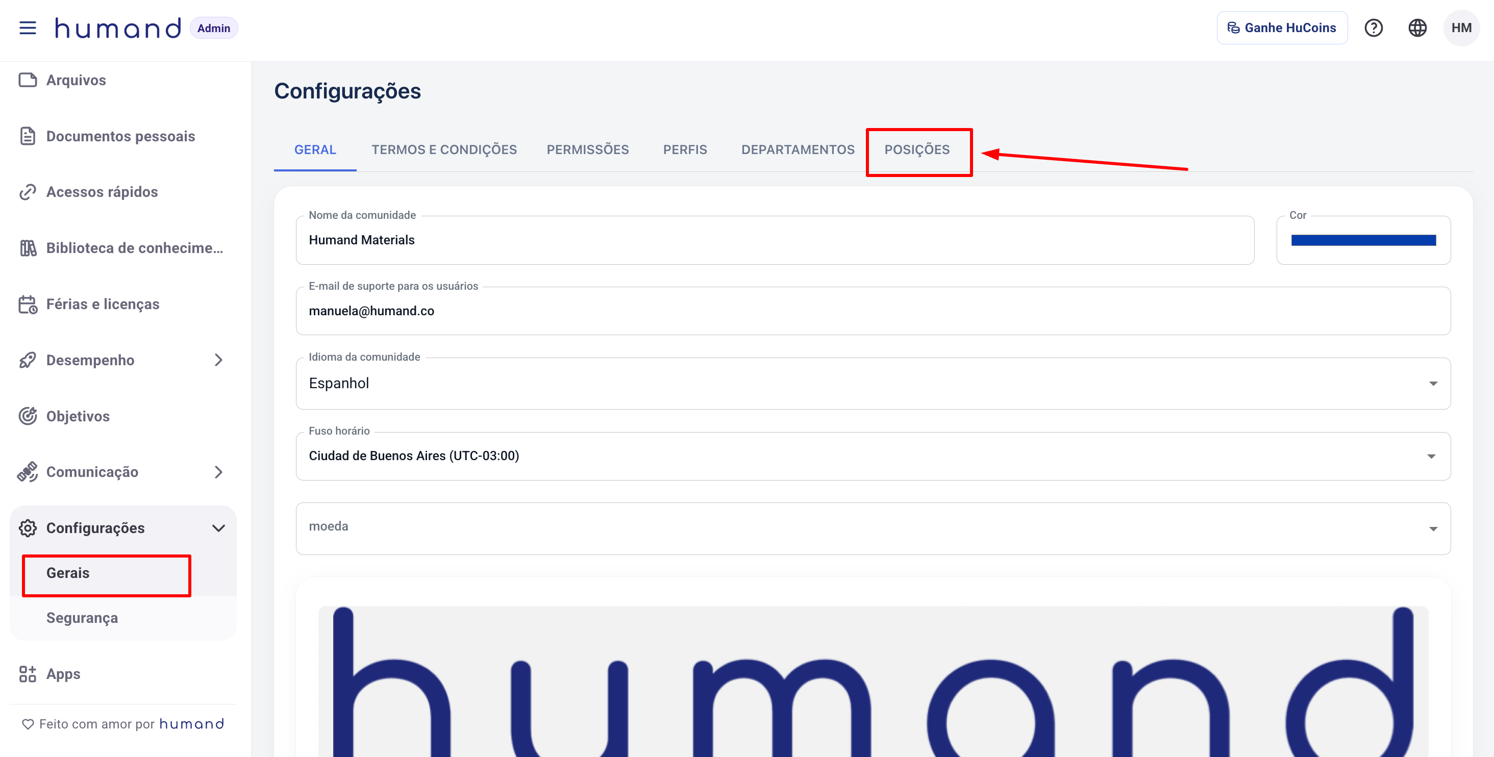Open the help question mark icon

pyautogui.click(x=1373, y=28)
